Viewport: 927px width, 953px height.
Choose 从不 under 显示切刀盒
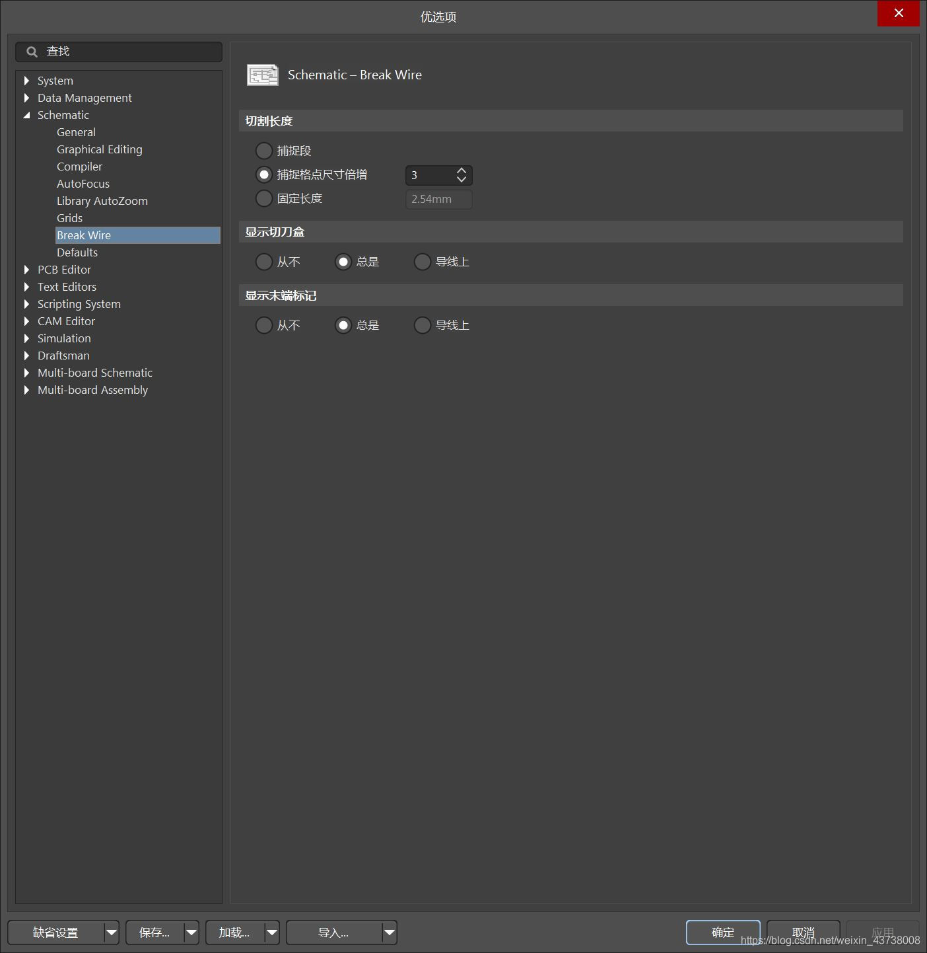coord(264,262)
